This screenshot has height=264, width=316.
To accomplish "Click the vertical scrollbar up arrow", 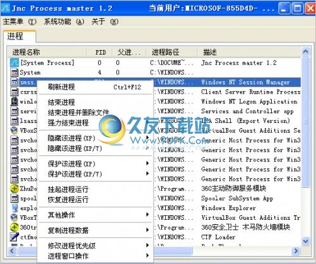I will coord(306,51).
